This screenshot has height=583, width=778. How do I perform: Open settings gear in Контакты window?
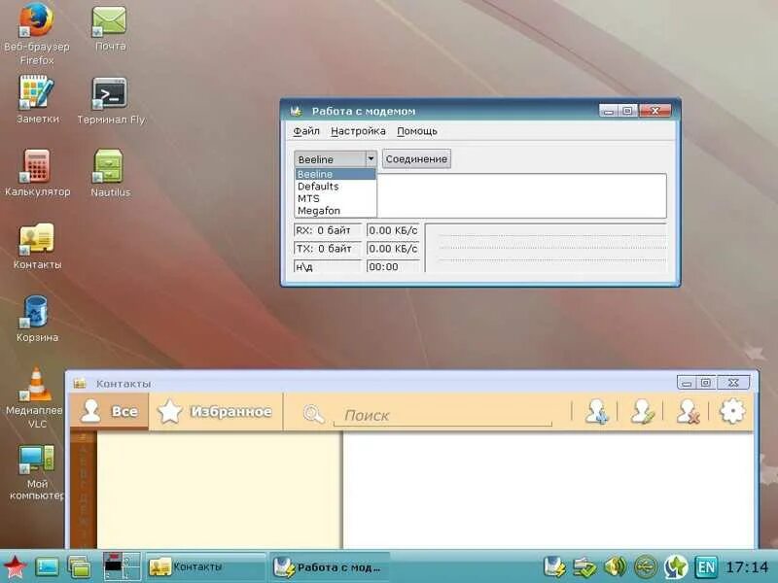pos(732,411)
